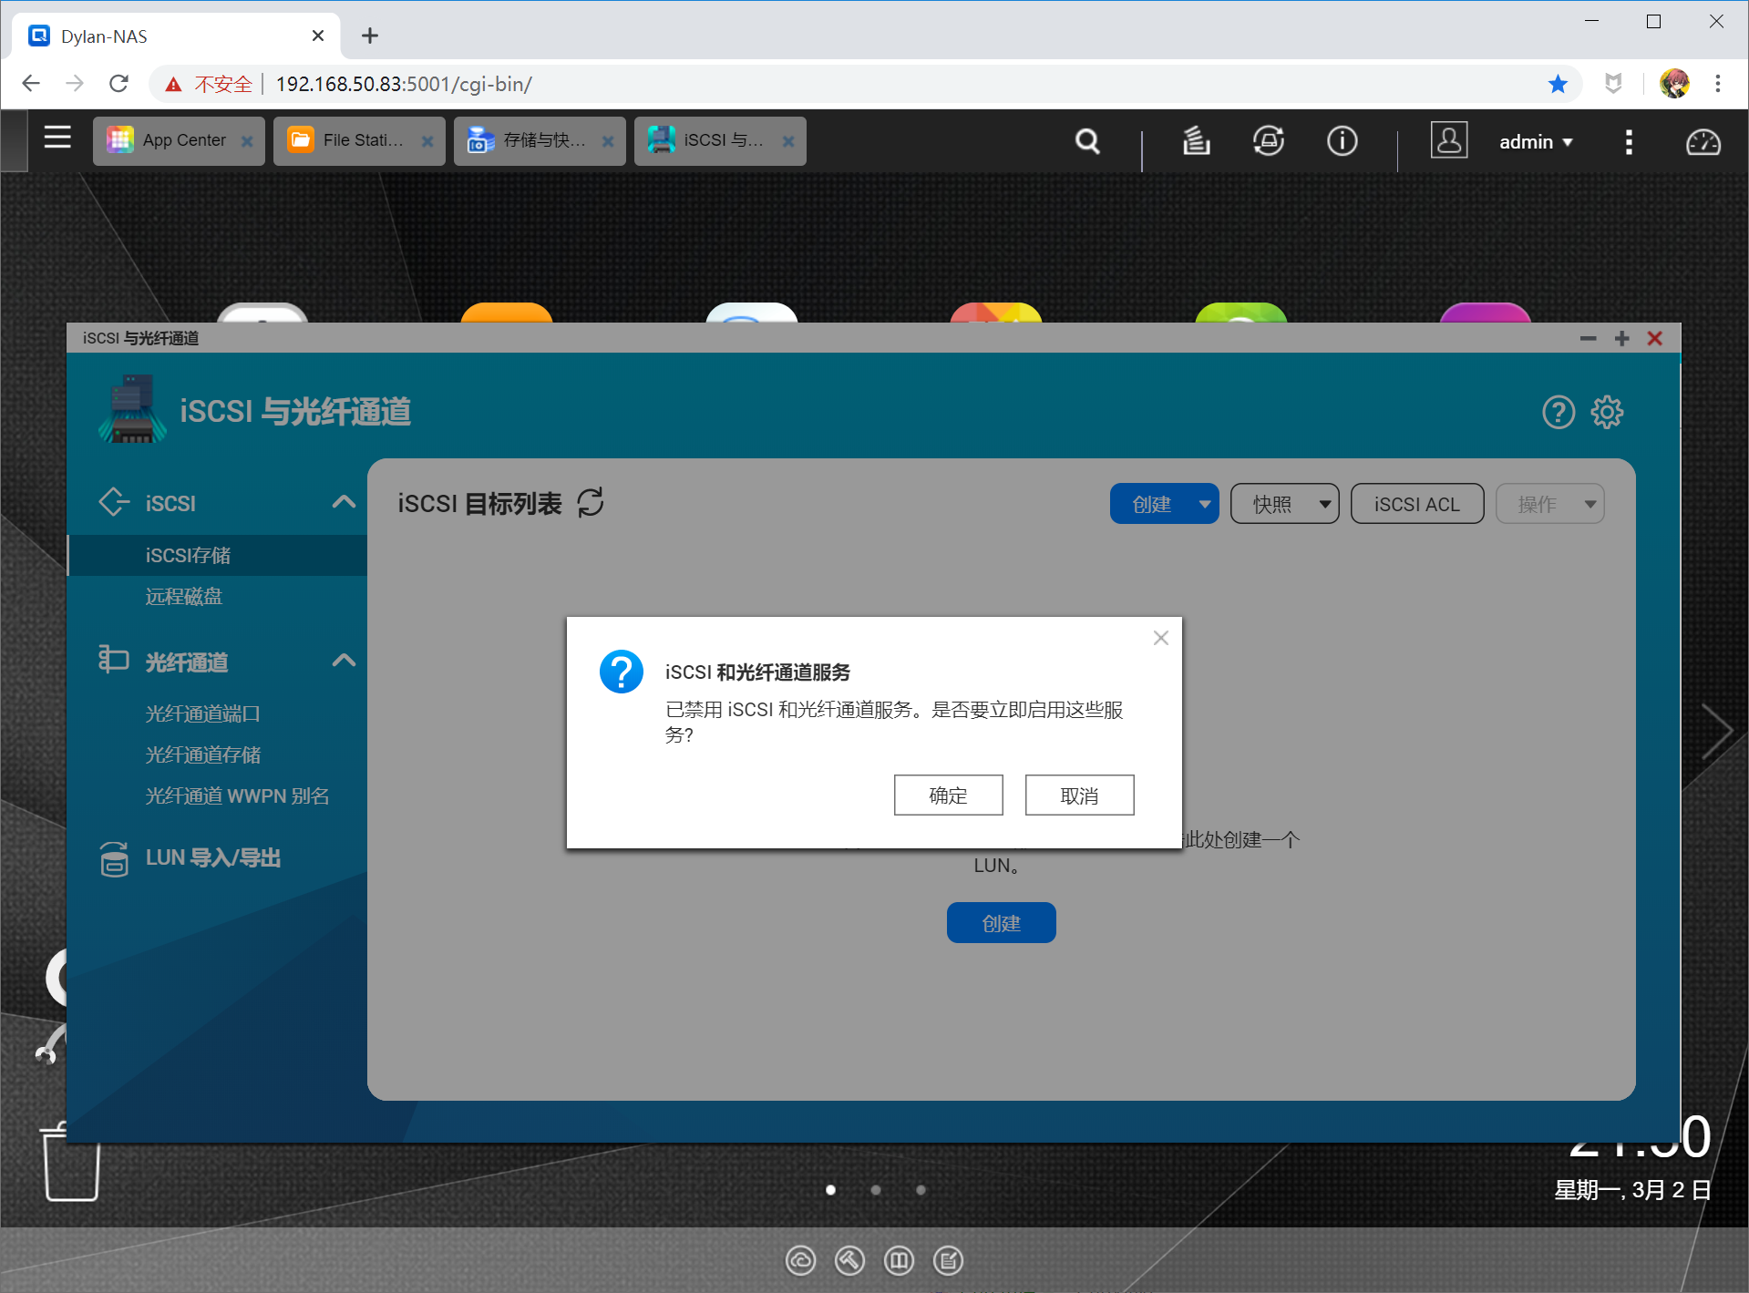The height and width of the screenshot is (1293, 1749).
Task: Select the third desktop page dot
Action: pos(921,1190)
